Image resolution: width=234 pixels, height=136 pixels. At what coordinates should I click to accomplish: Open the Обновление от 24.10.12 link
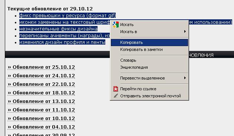click(41, 76)
